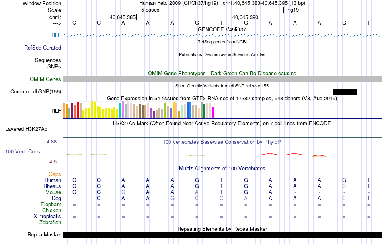
Task: Click the GTEx RLF expression bar chart
Action: 138,110
